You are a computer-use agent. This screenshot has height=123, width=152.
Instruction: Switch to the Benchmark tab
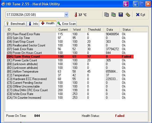[x=15, y=24]
